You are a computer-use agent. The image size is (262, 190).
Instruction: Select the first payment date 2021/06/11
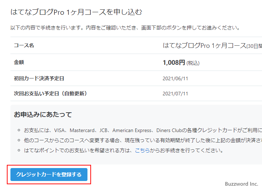click(175, 78)
